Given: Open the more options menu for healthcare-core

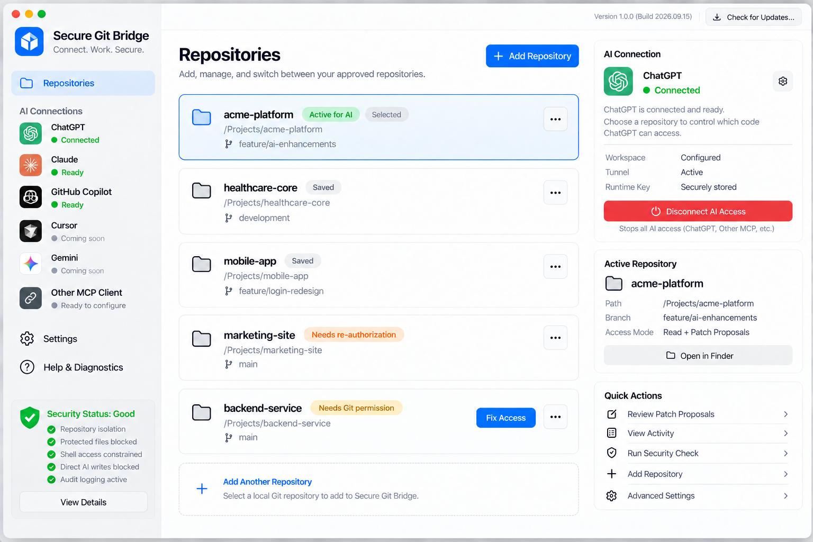Looking at the screenshot, I should click(555, 193).
